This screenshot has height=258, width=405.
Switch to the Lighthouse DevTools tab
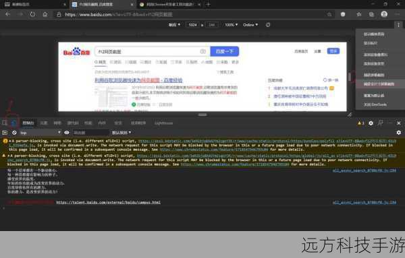pyautogui.click(x=164, y=123)
